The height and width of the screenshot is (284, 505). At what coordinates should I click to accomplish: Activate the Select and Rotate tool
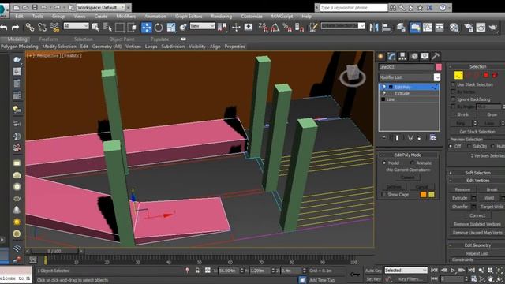(x=159, y=28)
